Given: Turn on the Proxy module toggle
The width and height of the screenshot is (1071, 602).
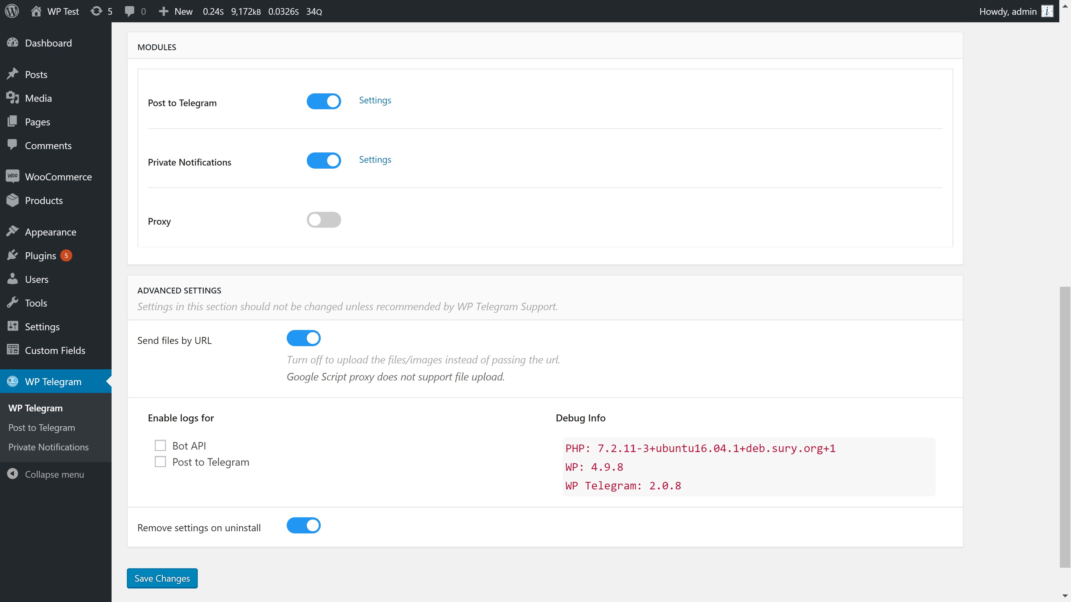Looking at the screenshot, I should (324, 220).
